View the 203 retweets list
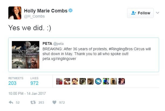The height and width of the screenshot is (111, 165). [12, 83]
